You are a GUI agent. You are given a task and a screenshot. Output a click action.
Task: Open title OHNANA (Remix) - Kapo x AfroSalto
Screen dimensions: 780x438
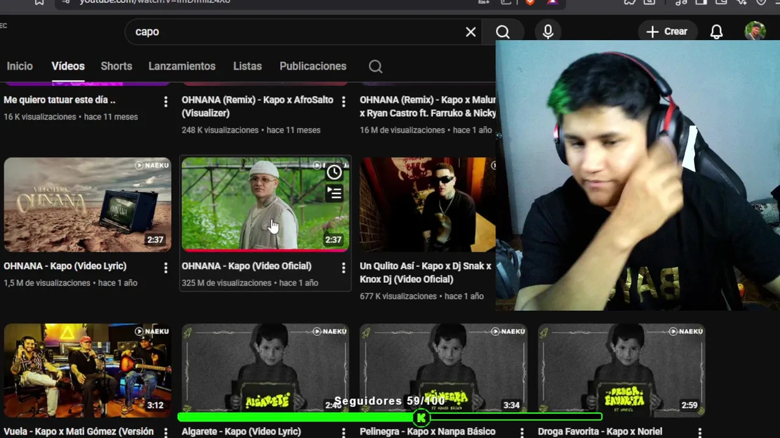coord(257,106)
